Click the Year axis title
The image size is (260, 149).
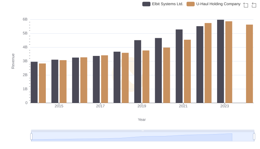click(142, 120)
